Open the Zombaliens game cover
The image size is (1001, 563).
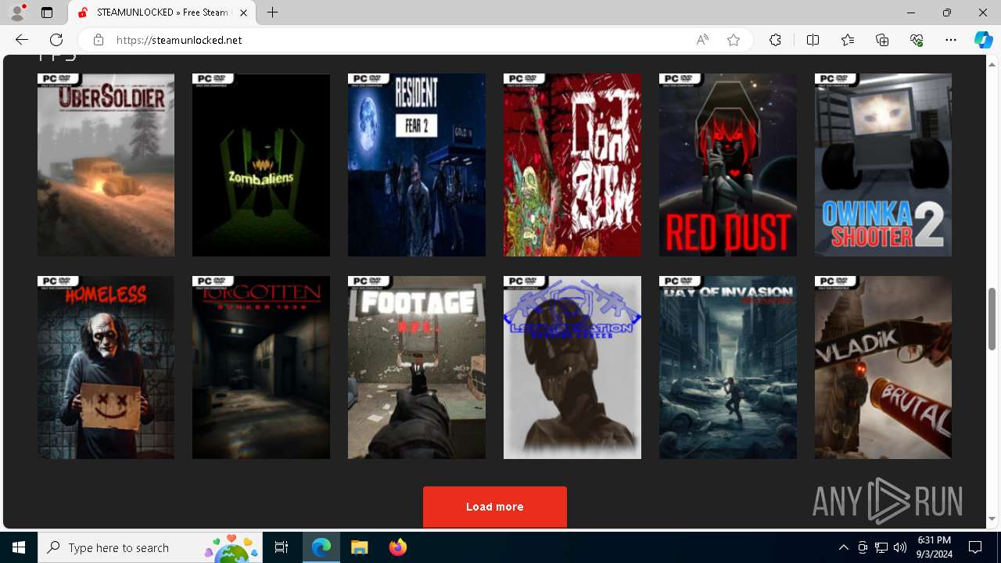click(261, 165)
